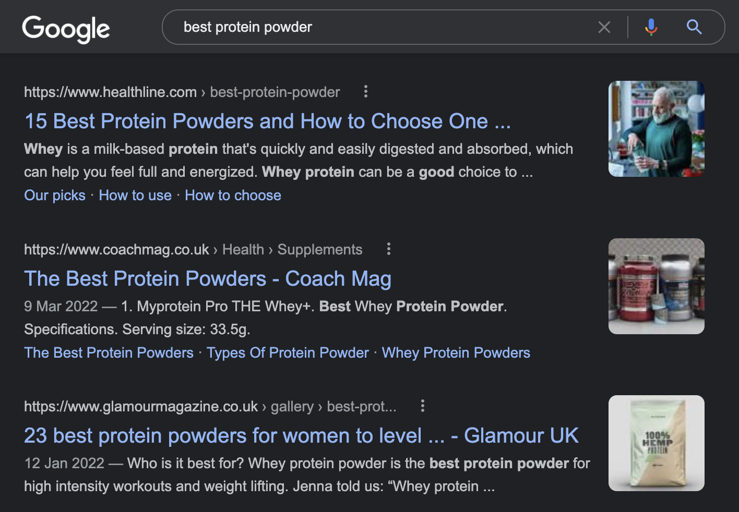Screen dimensions: 739x512
Task: Open 'The Best Protein Powders - Coach Mag' result
Action: coord(207,278)
